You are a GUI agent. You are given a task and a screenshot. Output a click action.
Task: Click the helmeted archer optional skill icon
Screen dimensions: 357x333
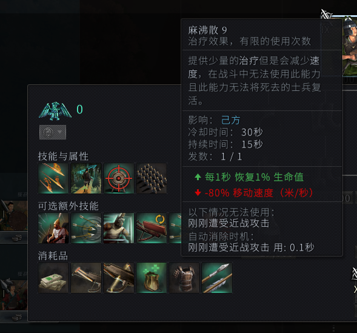(x=53, y=228)
